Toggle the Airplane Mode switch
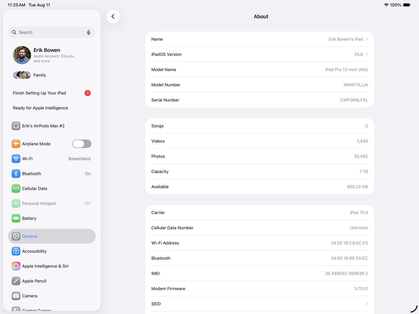This screenshot has height=314, width=419. pos(82,144)
